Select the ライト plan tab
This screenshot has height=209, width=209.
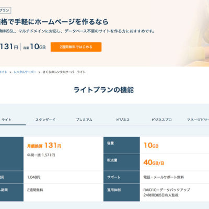tap(7, 120)
